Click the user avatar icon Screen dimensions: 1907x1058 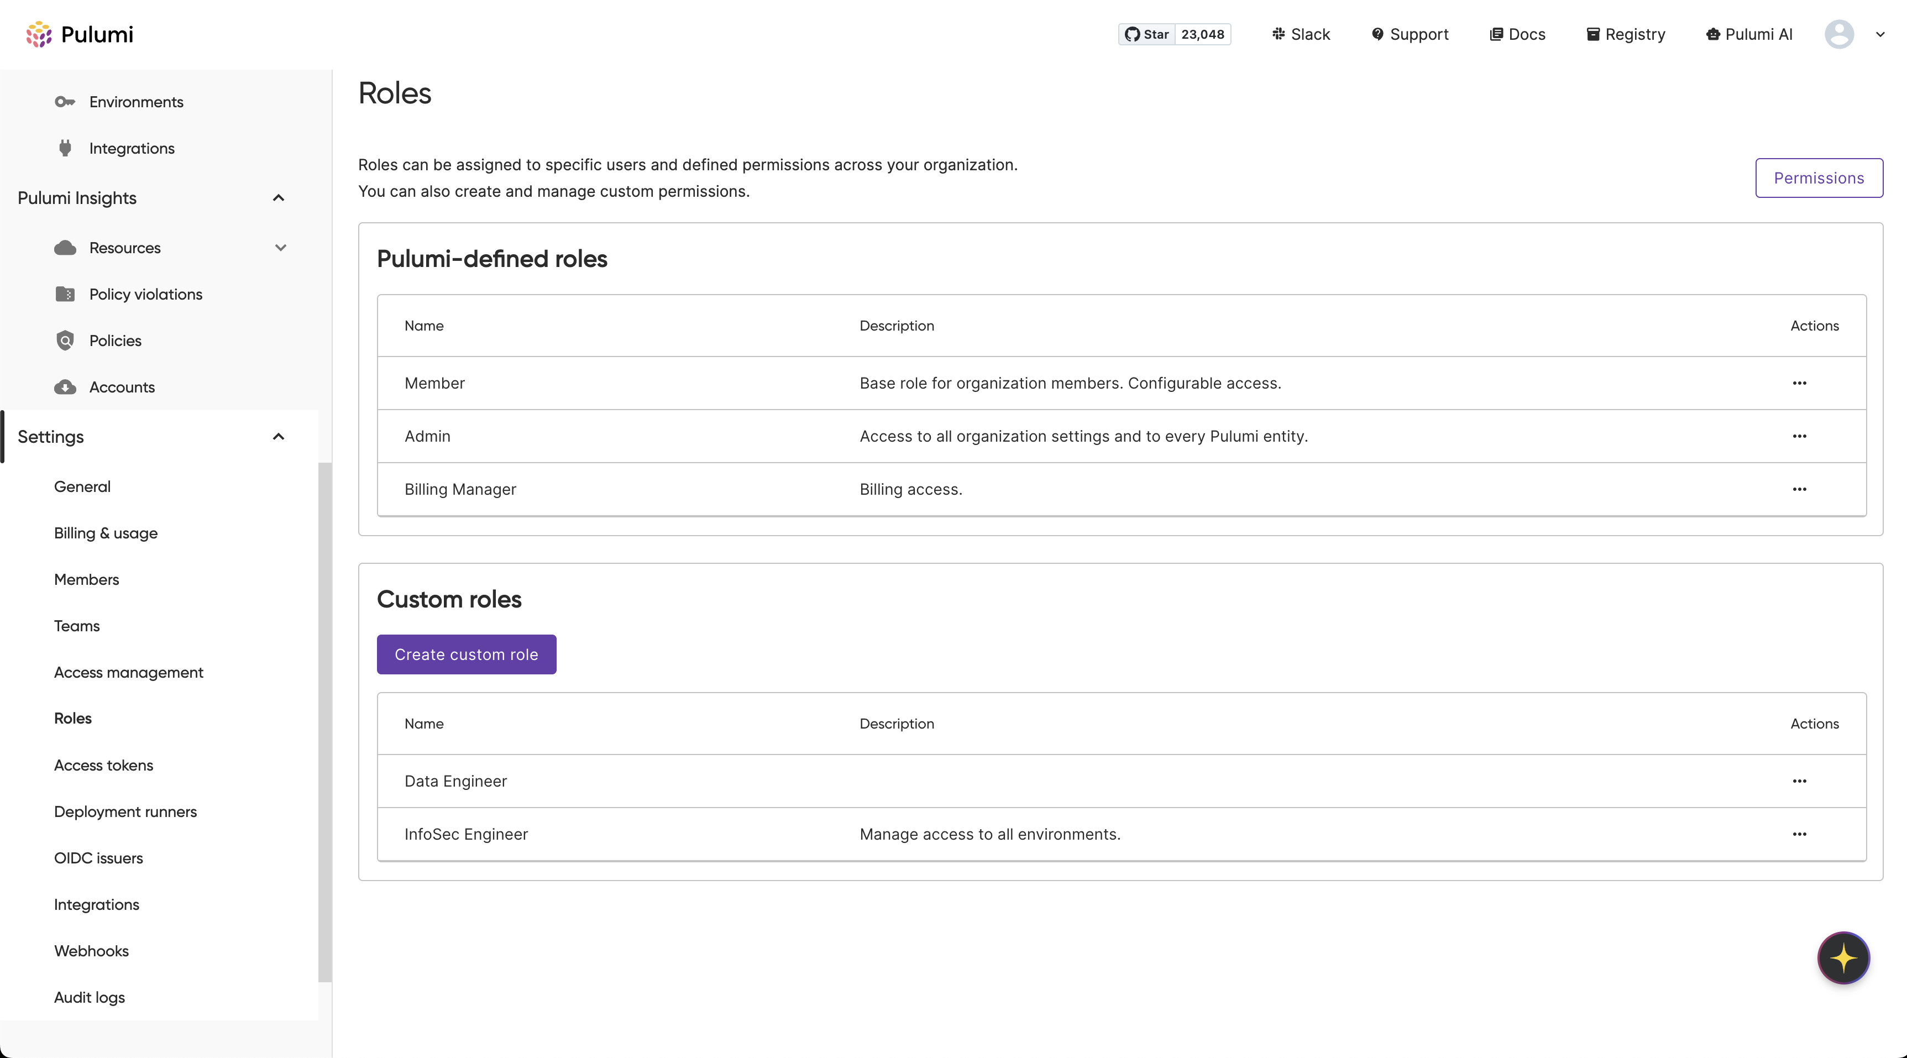click(1839, 34)
